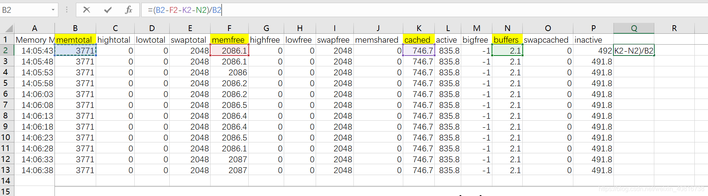Viewport: 708px width, 196px height.
Task: Open the Name Box dropdown arrow
Action: [53, 10]
